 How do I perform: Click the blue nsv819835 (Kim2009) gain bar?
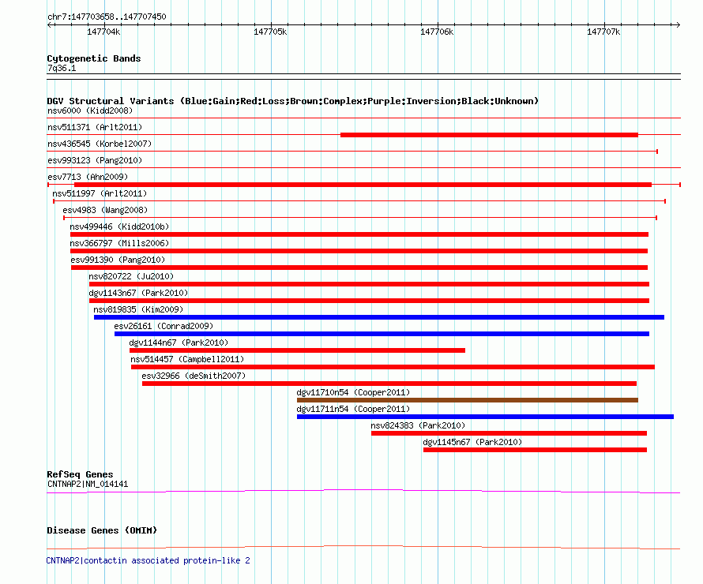pos(378,317)
